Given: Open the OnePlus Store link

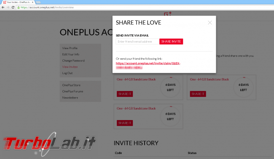Looking at the screenshot, I should point(71,85).
